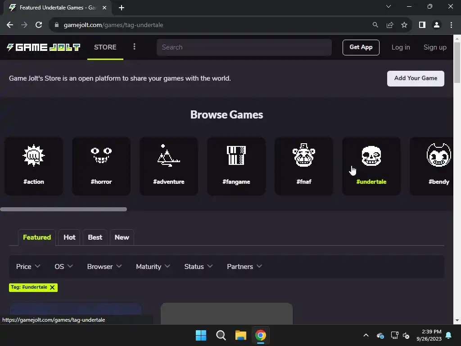Open the three-dot menu beside STORE
Screen dimensions: 461x346
pos(134,47)
